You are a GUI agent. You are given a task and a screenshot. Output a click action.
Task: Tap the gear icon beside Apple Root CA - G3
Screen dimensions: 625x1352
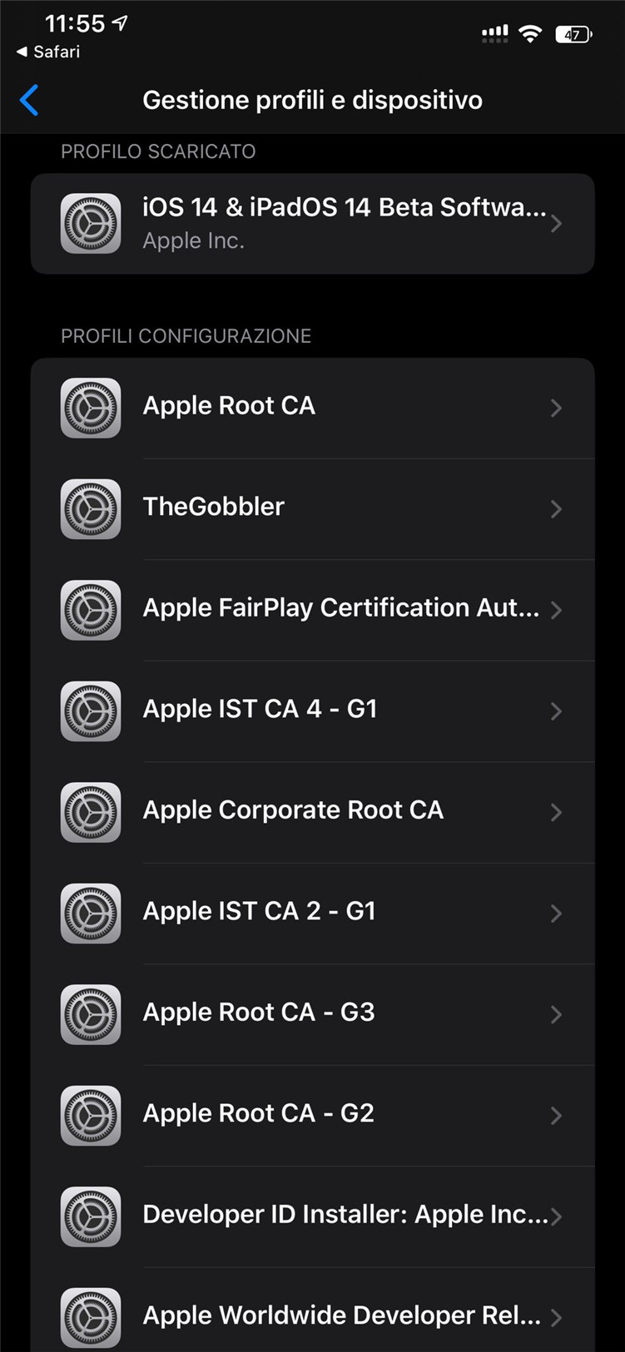[91, 1014]
